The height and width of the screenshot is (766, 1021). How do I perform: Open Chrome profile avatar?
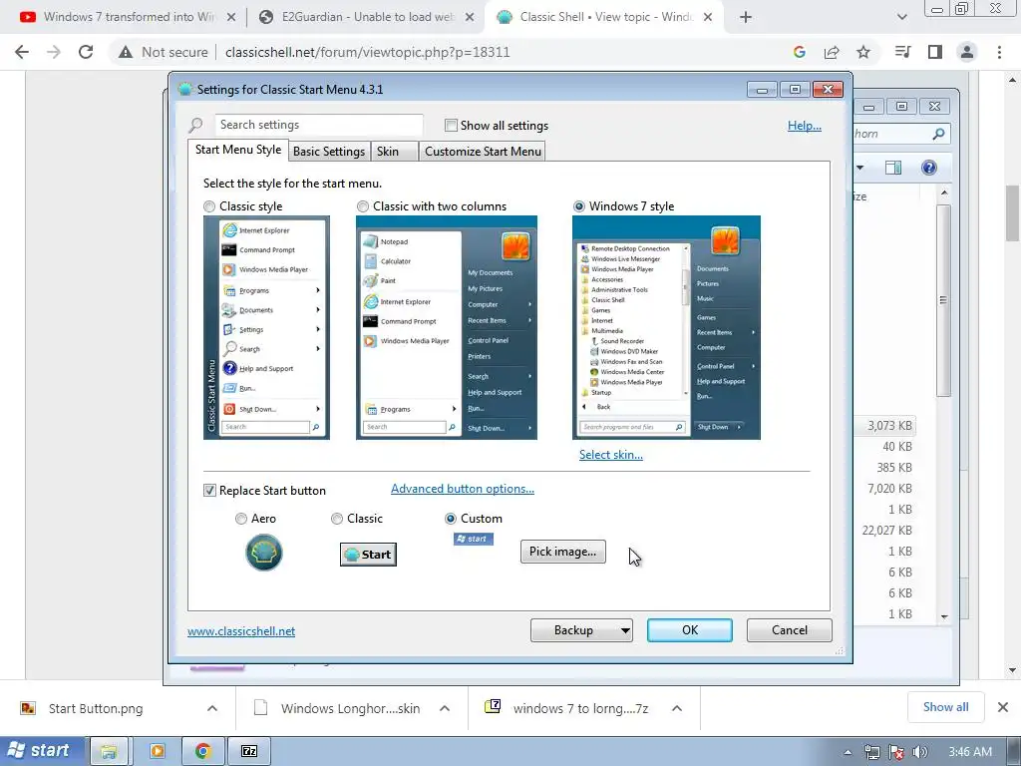pyautogui.click(x=967, y=52)
